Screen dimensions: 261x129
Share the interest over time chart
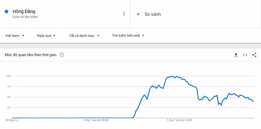[254, 55]
